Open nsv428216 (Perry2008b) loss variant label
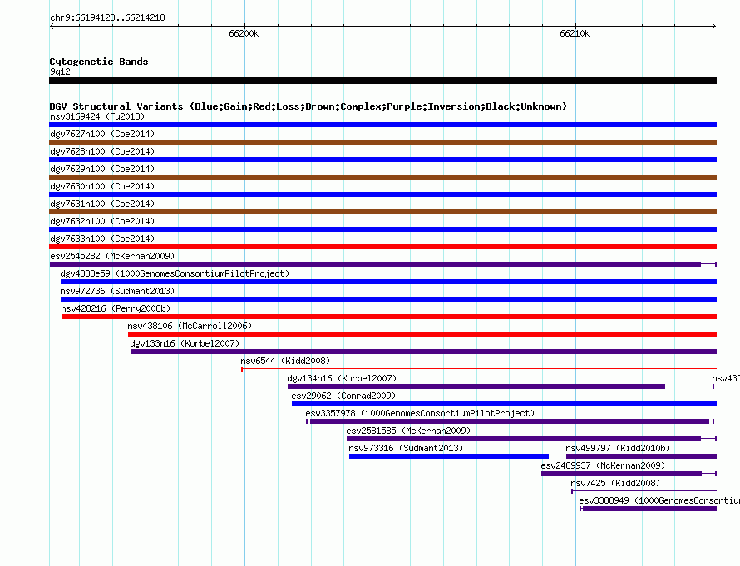This screenshot has width=740, height=566. 116,308
